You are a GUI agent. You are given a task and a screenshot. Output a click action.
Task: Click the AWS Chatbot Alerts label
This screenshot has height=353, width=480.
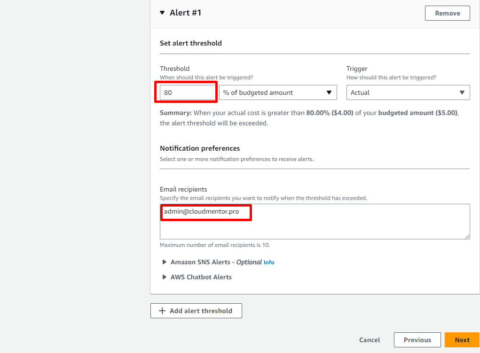(201, 277)
